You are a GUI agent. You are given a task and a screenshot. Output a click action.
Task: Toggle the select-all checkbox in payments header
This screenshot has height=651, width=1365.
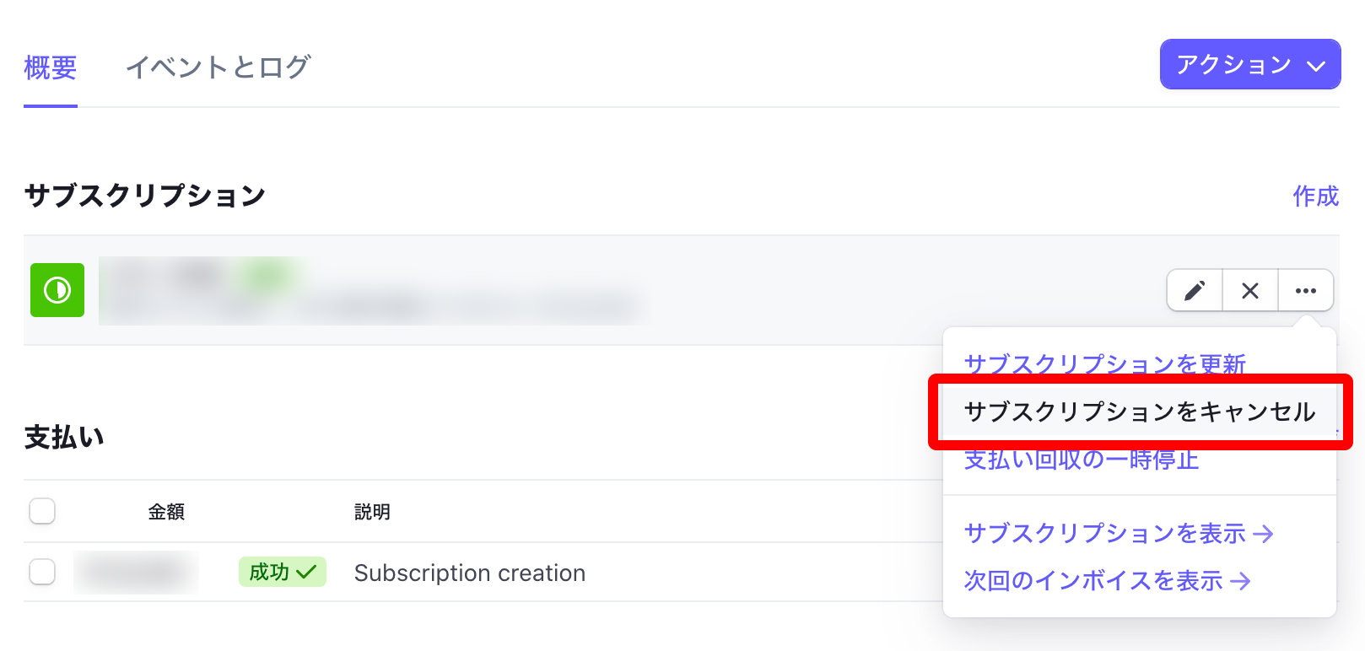point(42,511)
